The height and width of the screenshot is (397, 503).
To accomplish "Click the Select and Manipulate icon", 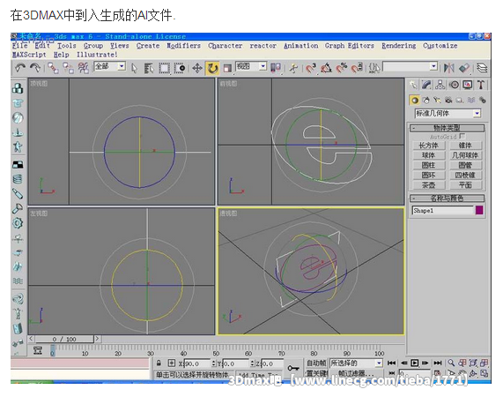I will (293, 68).
